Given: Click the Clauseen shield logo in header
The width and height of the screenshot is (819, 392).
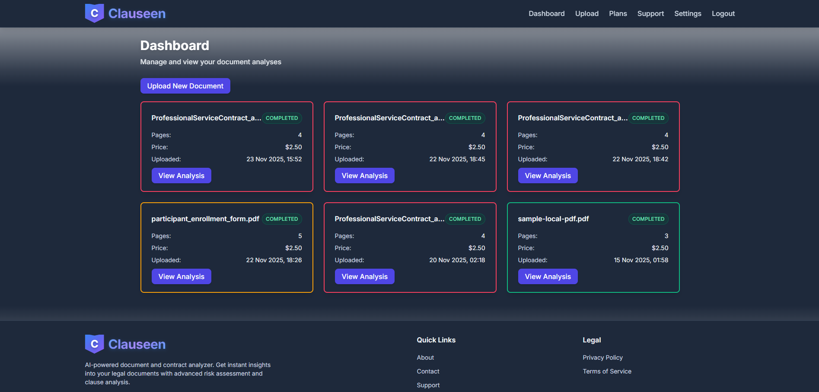Looking at the screenshot, I should coord(94,13).
